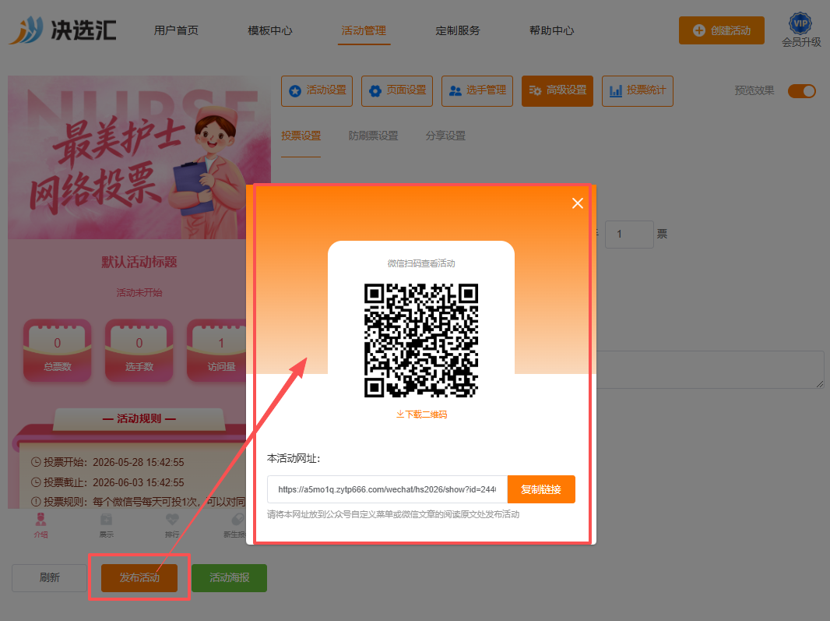Click the 投票开始 2026-05-28 line

tap(107, 462)
